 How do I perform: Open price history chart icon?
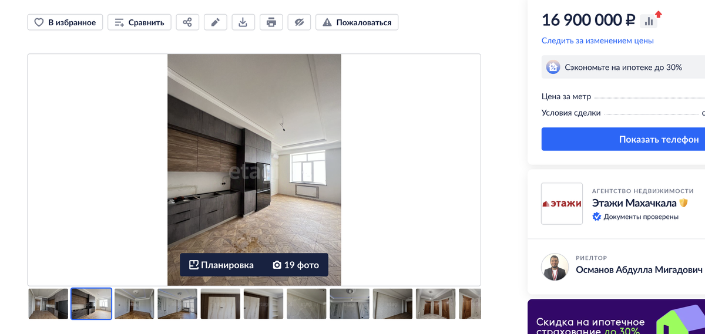click(x=649, y=21)
